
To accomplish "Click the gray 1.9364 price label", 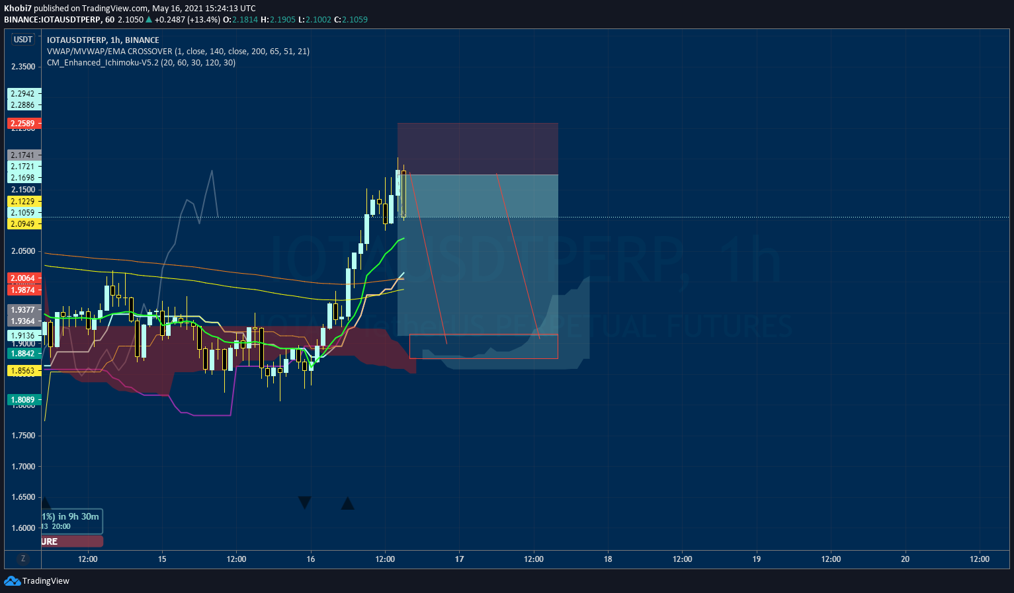I will coord(24,321).
